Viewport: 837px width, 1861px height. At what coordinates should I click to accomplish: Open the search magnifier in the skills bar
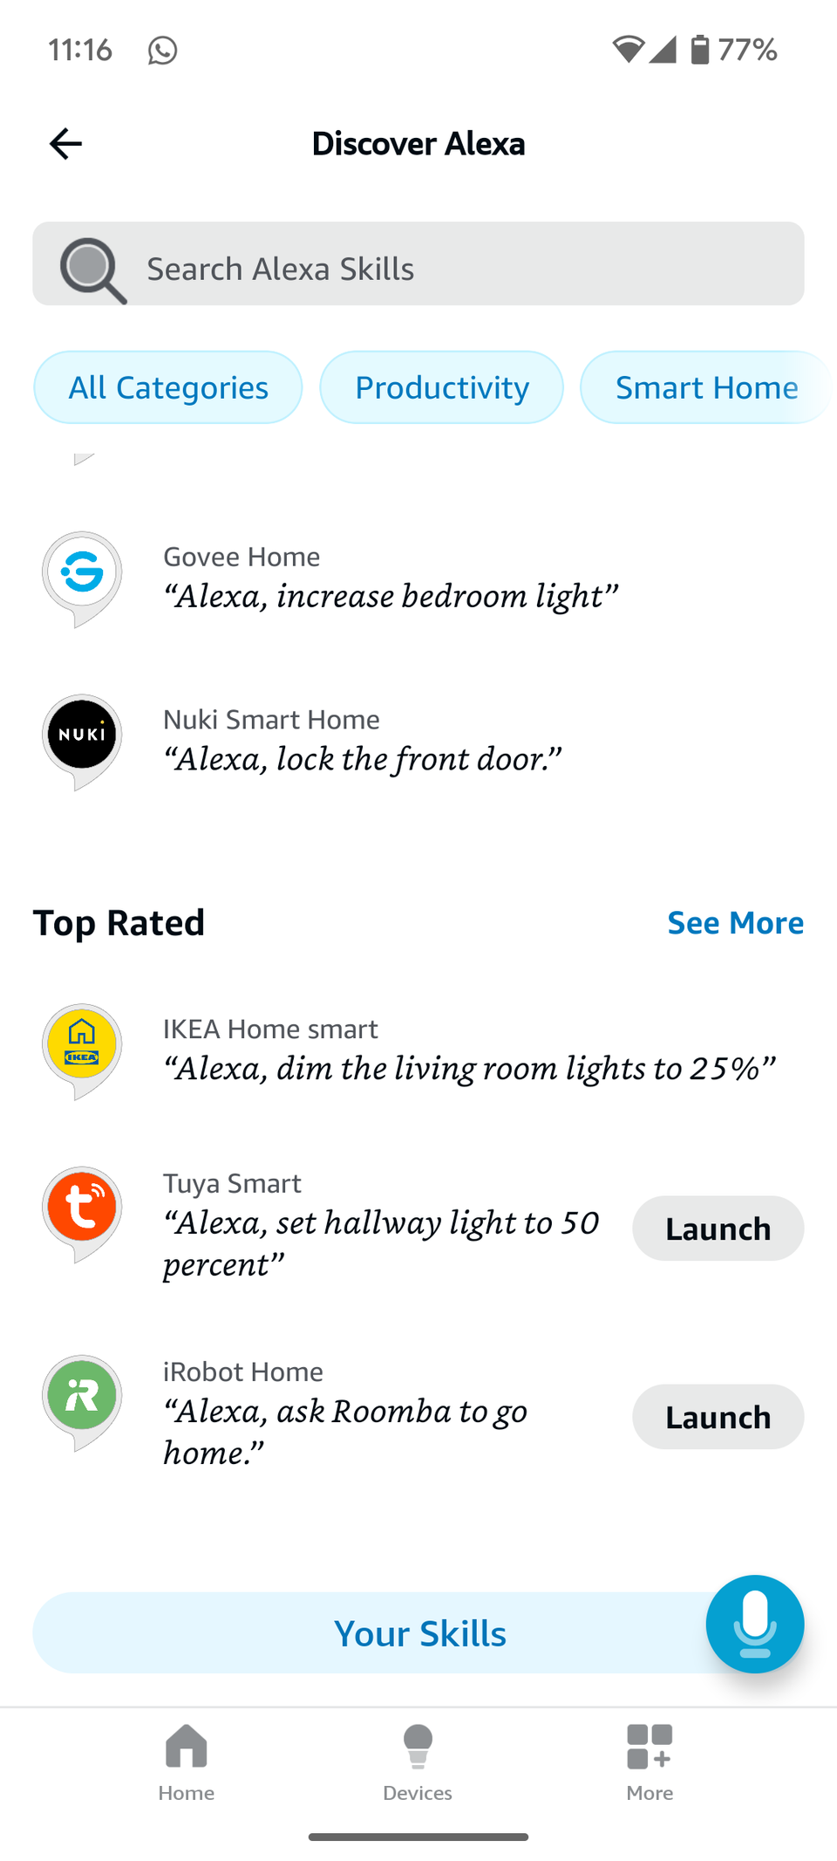tap(90, 268)
